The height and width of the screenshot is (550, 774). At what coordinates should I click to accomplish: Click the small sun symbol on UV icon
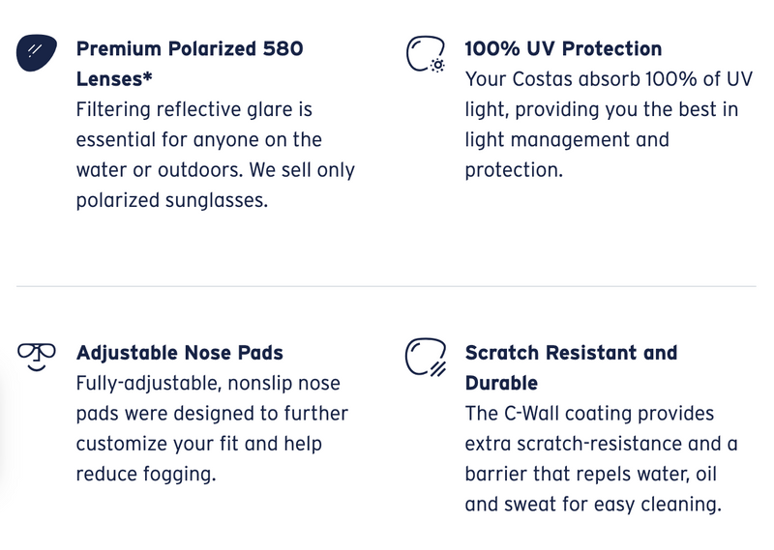pos(437,65)
